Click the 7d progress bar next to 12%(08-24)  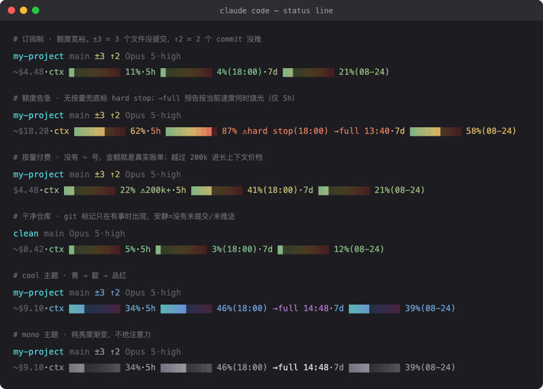tap(303, 250)
